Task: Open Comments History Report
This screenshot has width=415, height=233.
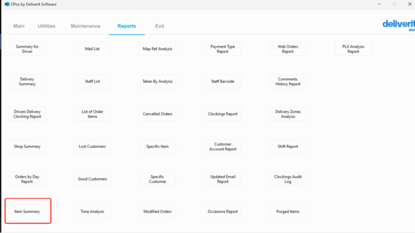Action: pos(288,82)
